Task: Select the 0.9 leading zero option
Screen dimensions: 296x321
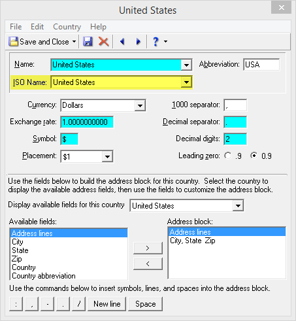Action: [x=254, y=156]
